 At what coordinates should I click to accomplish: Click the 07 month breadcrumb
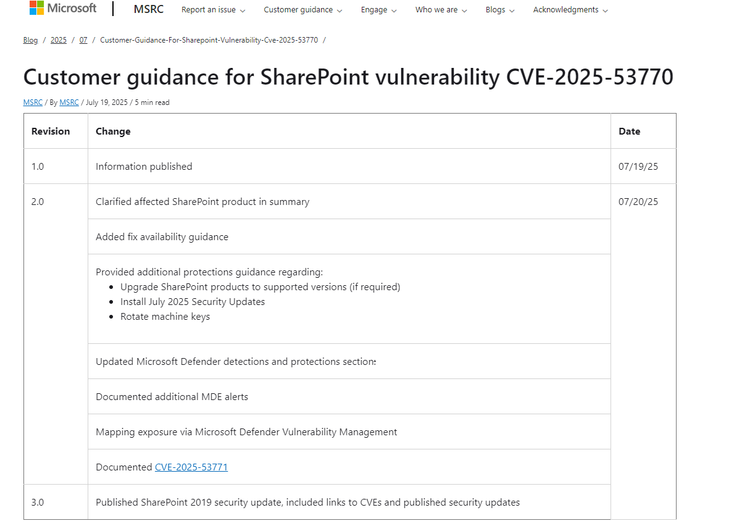click(83, 40)
